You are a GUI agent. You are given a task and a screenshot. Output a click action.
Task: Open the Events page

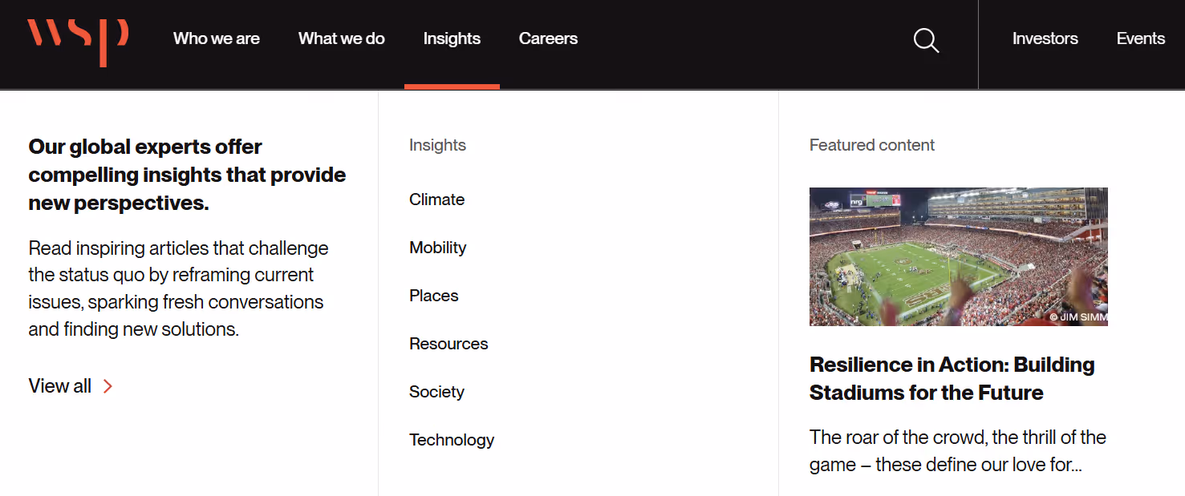[1140, 38]
